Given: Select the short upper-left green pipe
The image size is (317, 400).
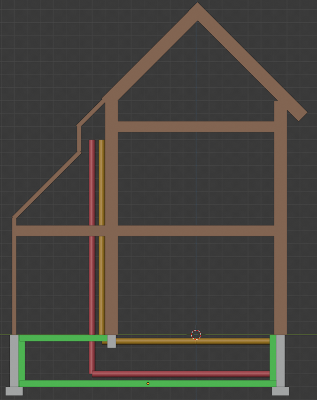Looking at the screenshot, I should pyautogui.click(x=63, y=338).
